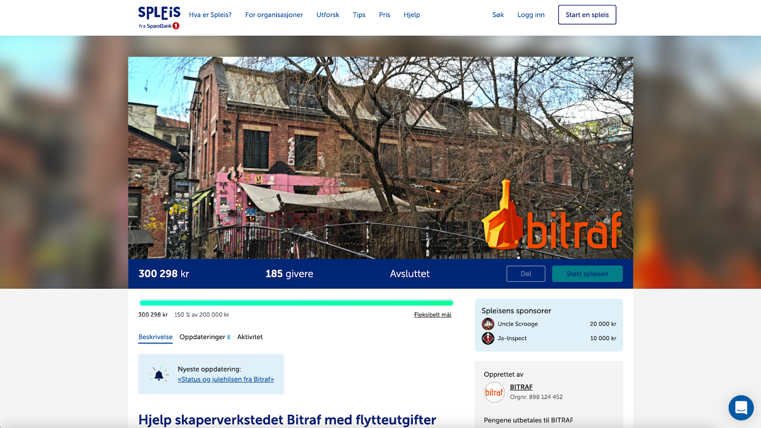This screenshot has width=761, height=428.
Task: Click 'Pengene utbetales til BITRAF' text
Action: (x=528, y=420)
